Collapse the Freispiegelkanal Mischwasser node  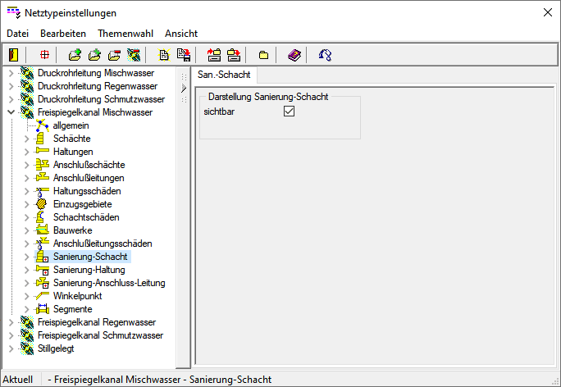tap(10, 112)
